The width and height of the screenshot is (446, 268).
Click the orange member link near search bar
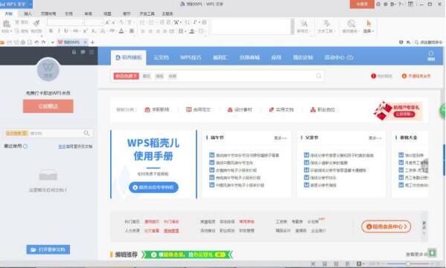click(x=416, y=76)
